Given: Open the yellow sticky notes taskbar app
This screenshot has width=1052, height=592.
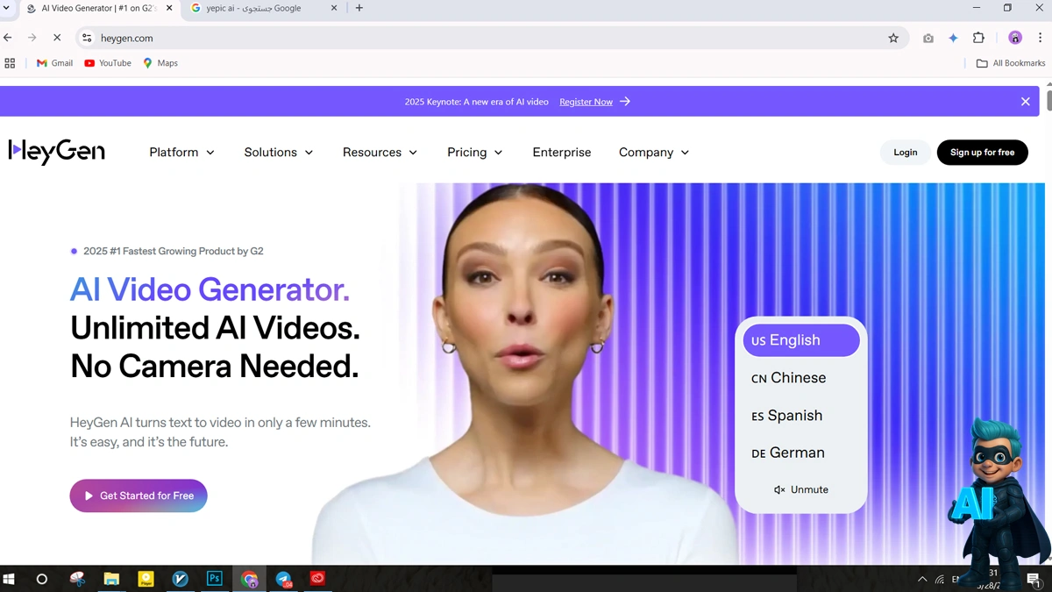Looking at the screenshot, I should (x=146, y=579).
